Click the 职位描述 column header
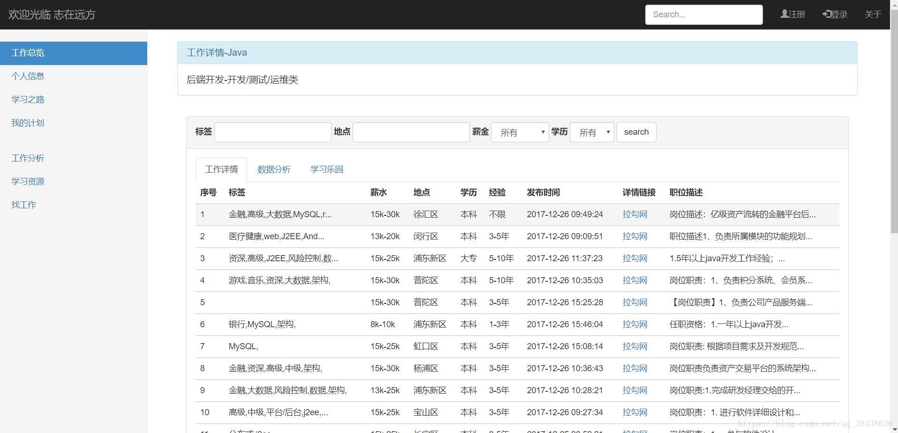This screenshot has width=898, height=433. [686, 192]
